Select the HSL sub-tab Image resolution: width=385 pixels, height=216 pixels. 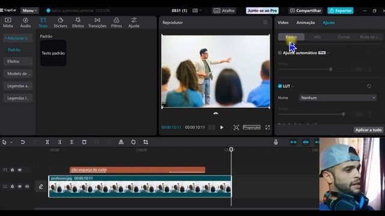(318, 37)
